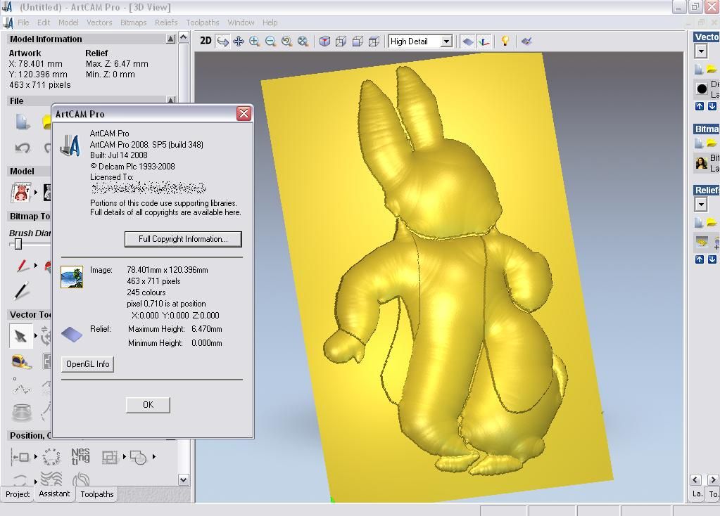This screenshot has height=516, width=720.
Task: Select the Twiddle rotate view tool
Action: click(x=222, y=41)
